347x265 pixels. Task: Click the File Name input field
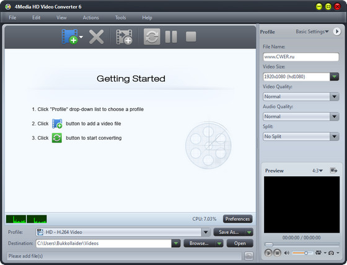pyautogui.click(x=301, y=56)
